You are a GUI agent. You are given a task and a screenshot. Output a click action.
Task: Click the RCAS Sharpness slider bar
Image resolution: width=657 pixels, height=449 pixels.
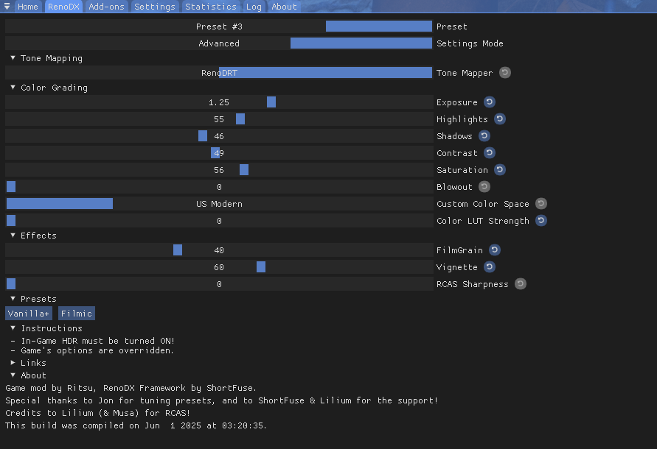(x=219, y=283)
